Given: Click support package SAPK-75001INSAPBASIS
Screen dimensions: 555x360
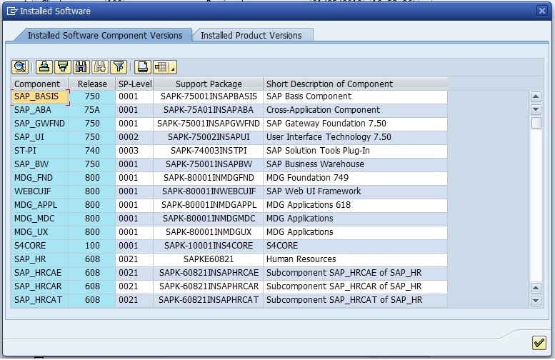Looking at the screenshot, I should (209, 96).
